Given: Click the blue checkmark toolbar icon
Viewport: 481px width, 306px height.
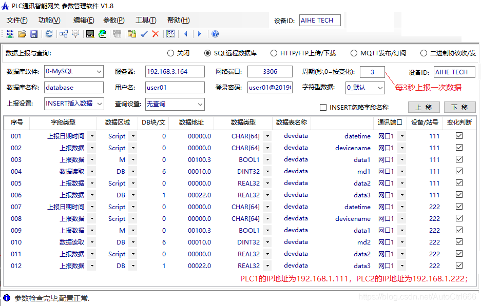Looking at the screenshot, I should tap(144, 34).
